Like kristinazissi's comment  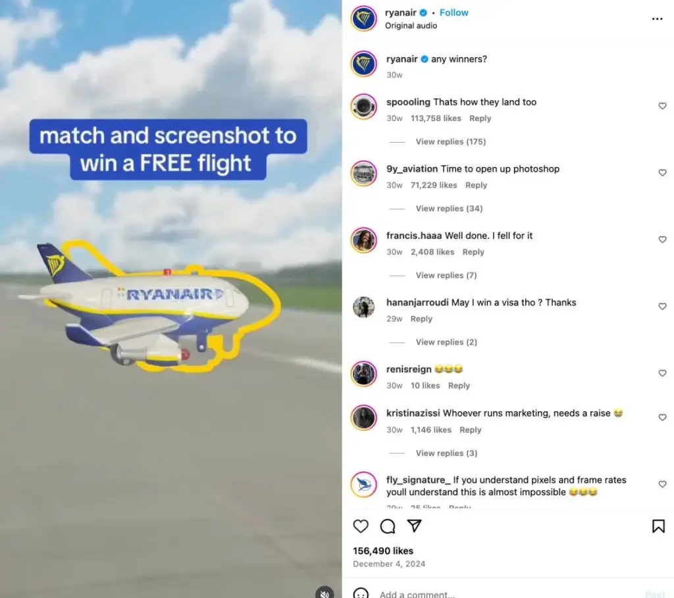click(662, 417)
